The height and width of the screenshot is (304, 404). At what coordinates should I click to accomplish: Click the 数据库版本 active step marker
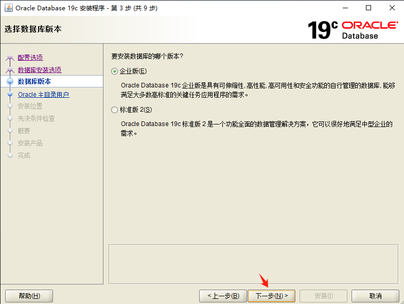[10, 81]
